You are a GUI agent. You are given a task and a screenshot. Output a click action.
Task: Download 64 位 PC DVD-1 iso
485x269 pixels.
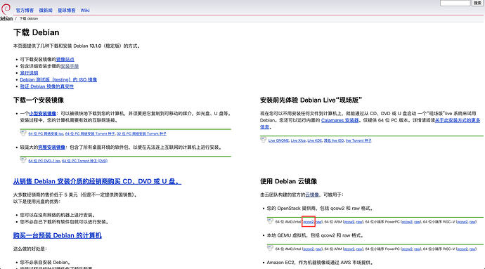tap(44, 161)
